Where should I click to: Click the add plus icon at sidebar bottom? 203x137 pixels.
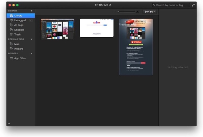(x=9, y=123)
